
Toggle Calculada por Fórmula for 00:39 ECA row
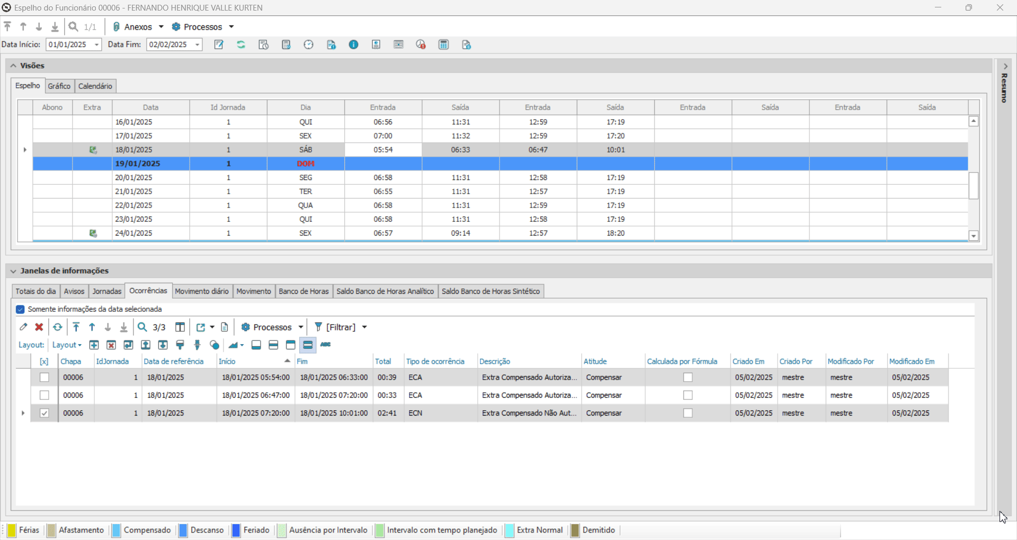(688, 377)
